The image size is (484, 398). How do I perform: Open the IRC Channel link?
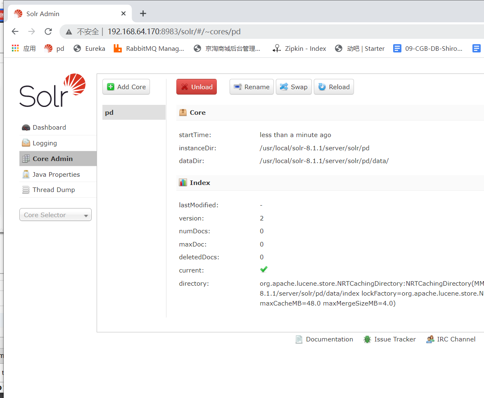pyautogui.click(x=456, y=339)
